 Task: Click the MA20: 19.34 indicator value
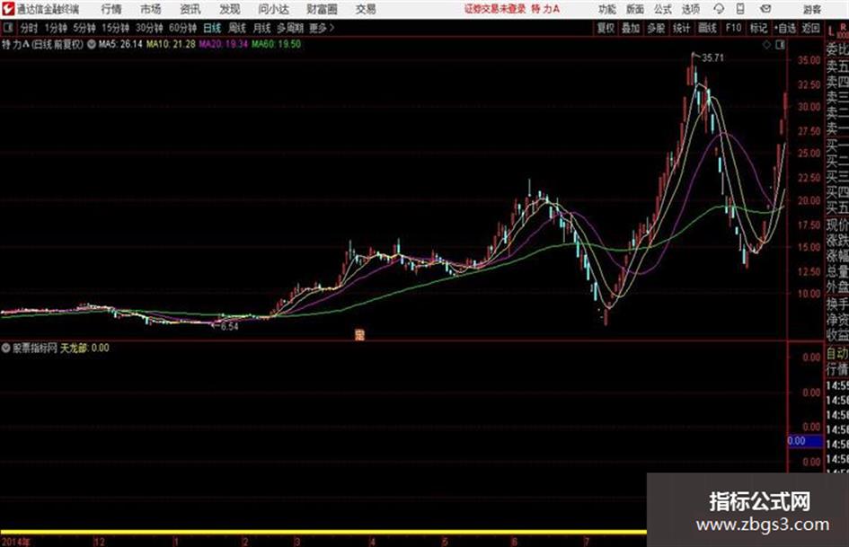coord(223,44)
